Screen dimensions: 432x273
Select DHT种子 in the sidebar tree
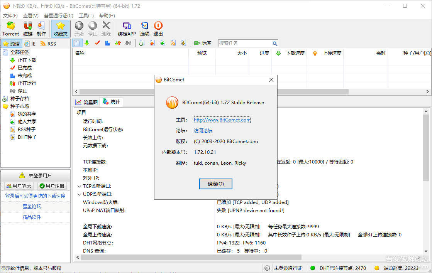click(27, 137)
